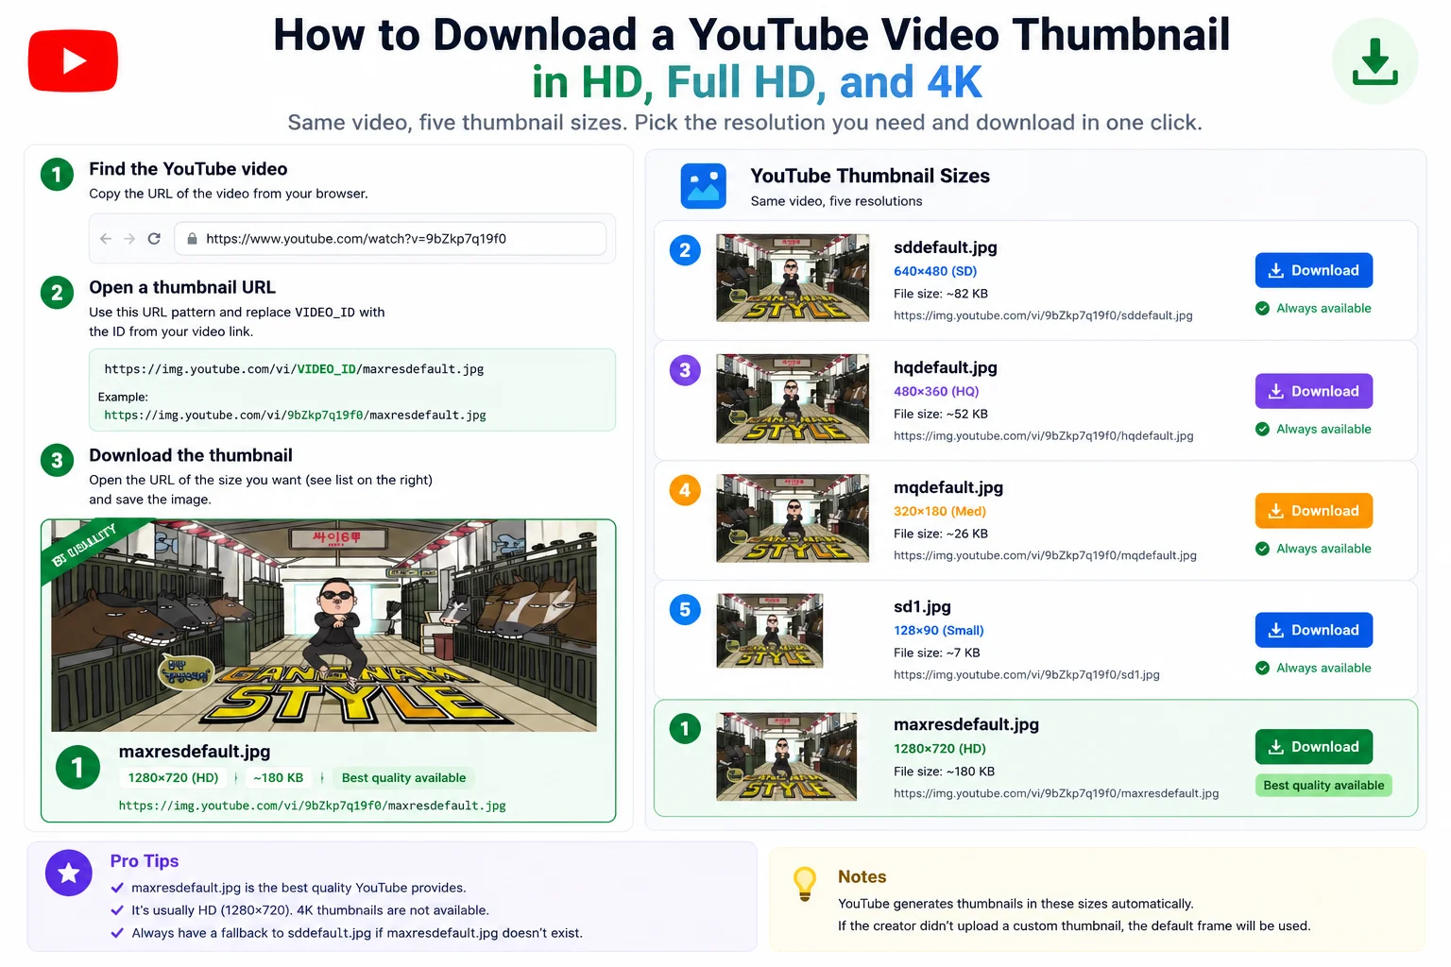
Task: Click the browser reload icon
Action: (x=154, y=239)
